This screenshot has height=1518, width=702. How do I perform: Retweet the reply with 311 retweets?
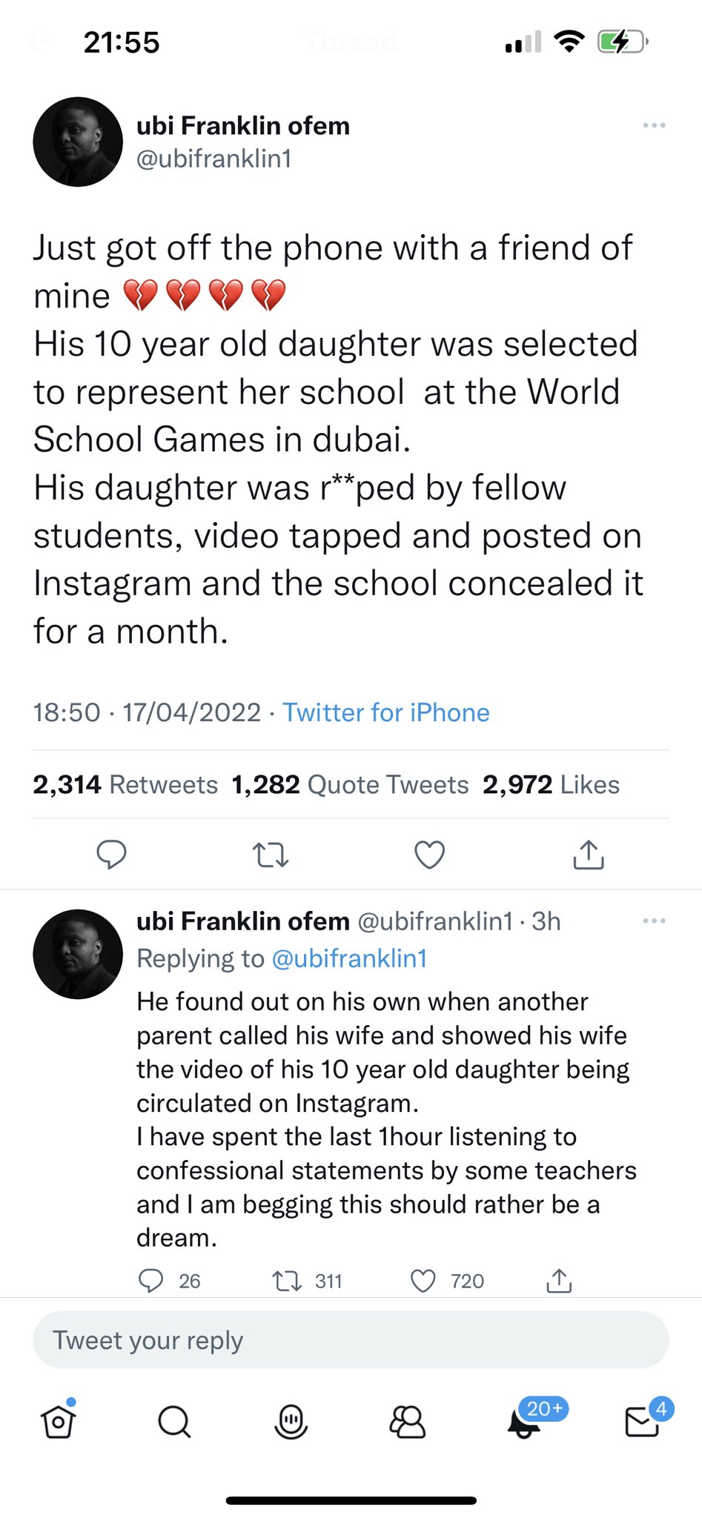286,1281
